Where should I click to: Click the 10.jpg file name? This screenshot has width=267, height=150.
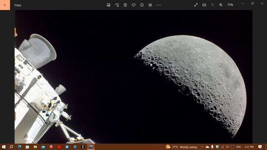(18, 5)
